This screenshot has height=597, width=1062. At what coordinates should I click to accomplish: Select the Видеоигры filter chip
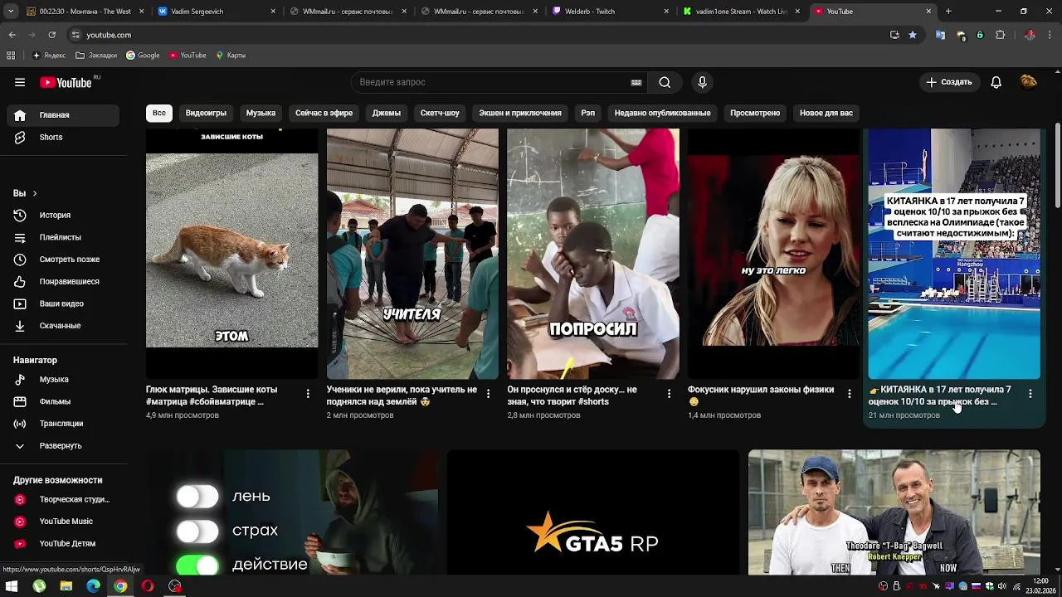pyautogui.click(x=206, y=113)
